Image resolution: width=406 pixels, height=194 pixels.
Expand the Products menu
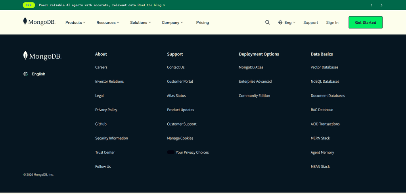[75, 23]
